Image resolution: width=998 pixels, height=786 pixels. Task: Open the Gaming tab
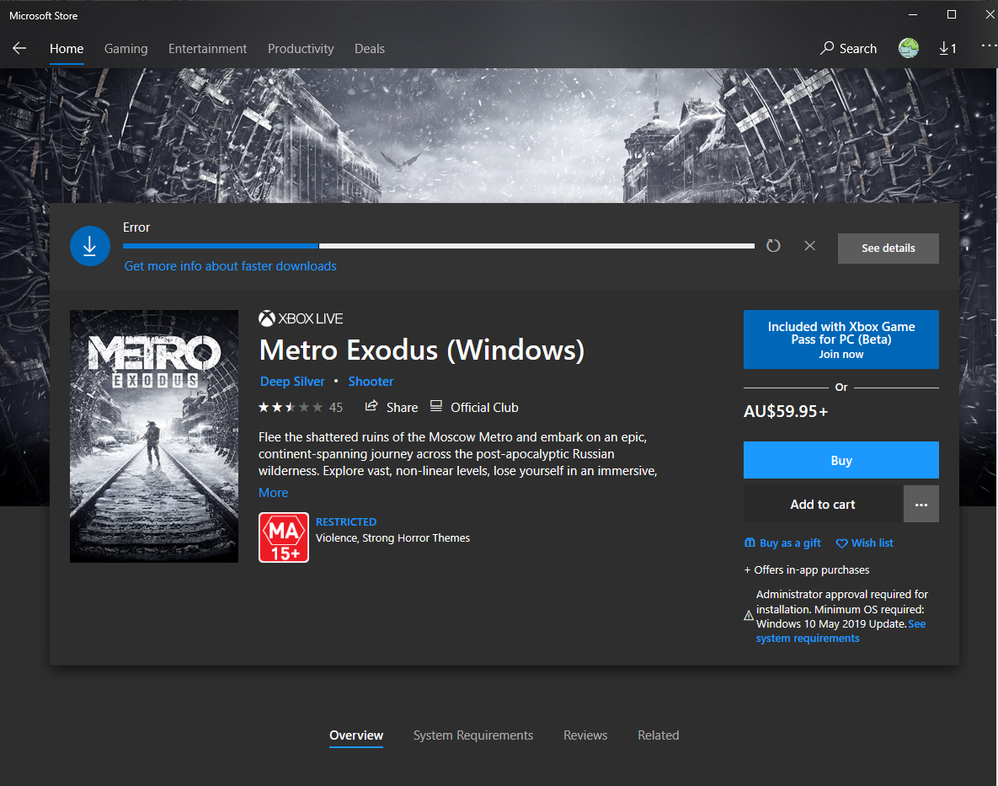click(126, 48)
